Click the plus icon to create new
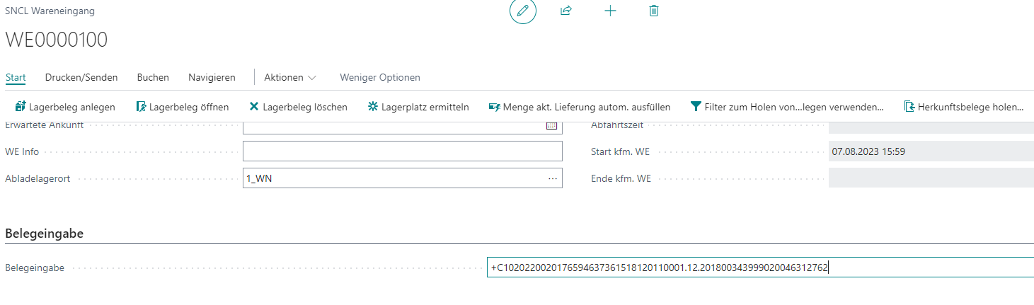The image size is (1034, 305). click(x=610, y=11)
